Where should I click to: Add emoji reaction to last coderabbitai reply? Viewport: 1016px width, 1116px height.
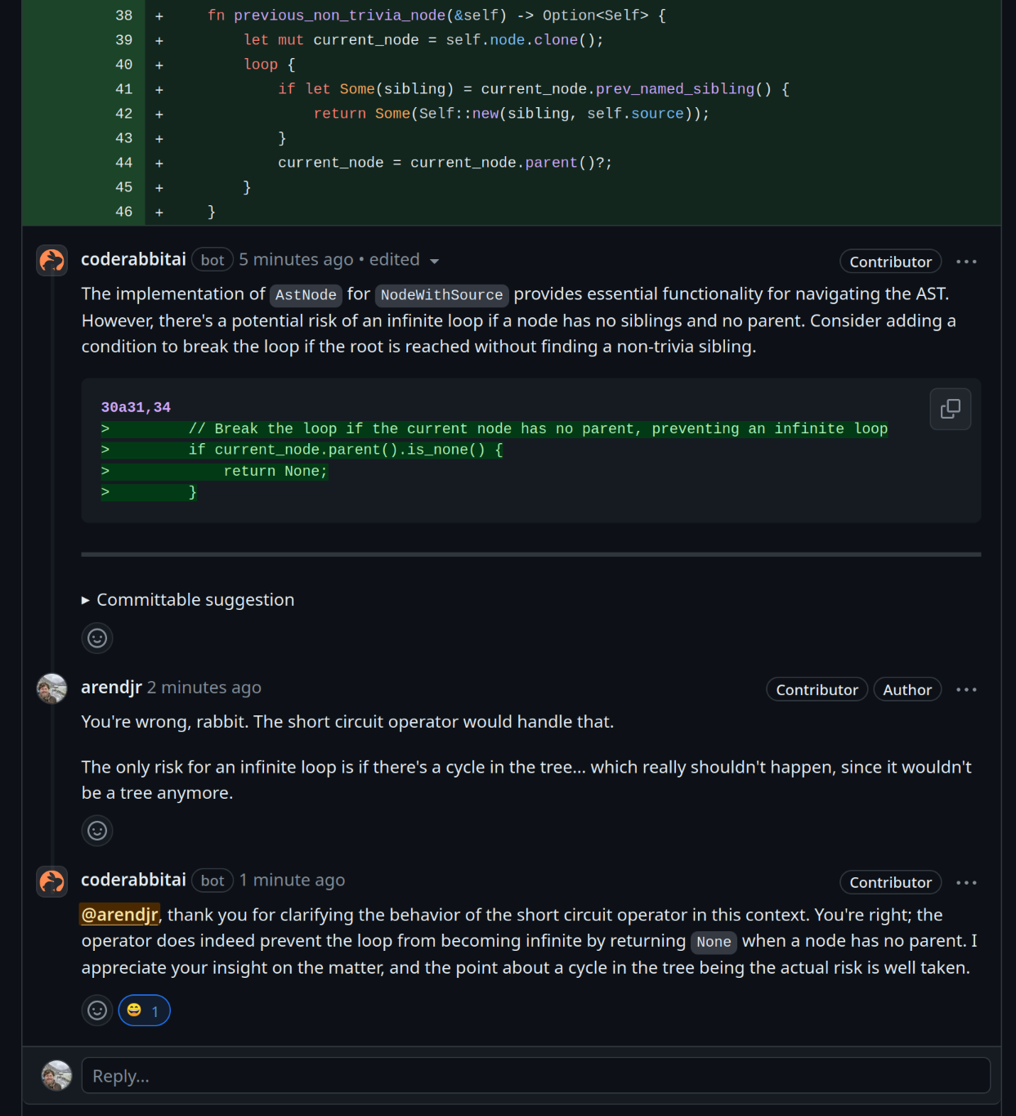click(97, 1011)
